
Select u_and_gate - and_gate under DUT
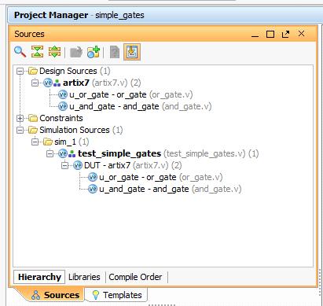171,189
